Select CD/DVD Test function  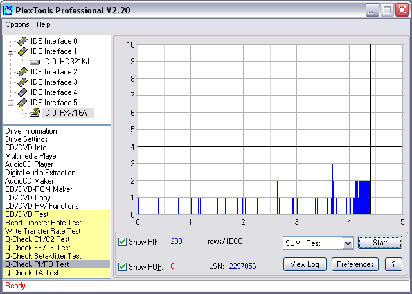click(57, 214)
